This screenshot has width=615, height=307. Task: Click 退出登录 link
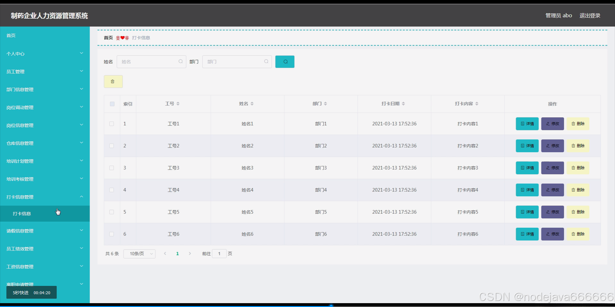tap(590, 15)
